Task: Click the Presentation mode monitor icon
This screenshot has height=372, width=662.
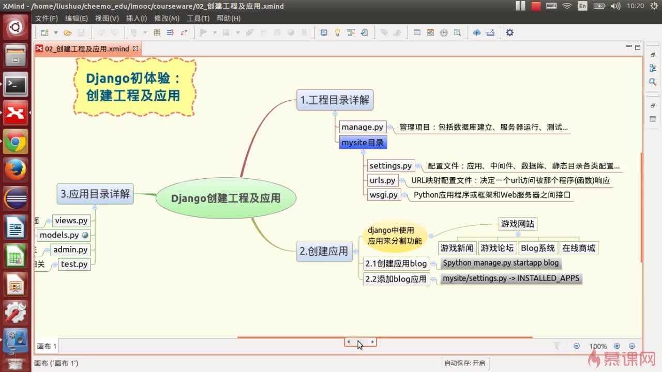Action: [x=324, y=33]
